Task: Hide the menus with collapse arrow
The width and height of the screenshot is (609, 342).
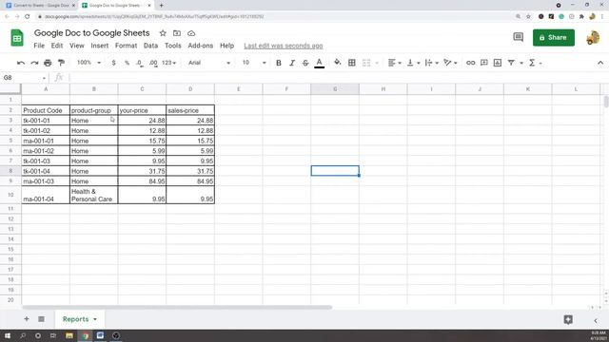Action: [x=600, y=63]
